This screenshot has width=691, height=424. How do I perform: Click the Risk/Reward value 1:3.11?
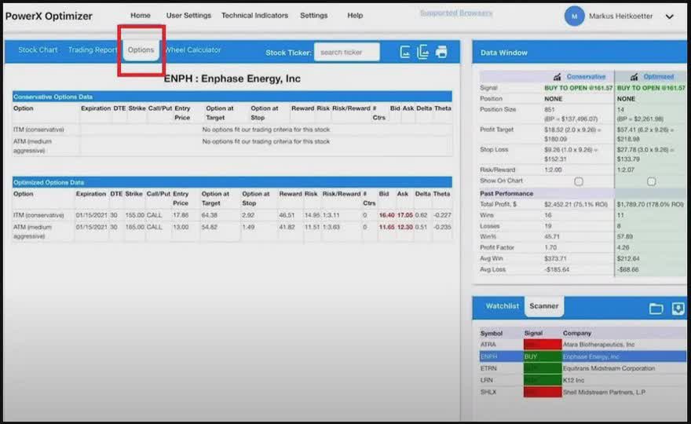[331, 215]
